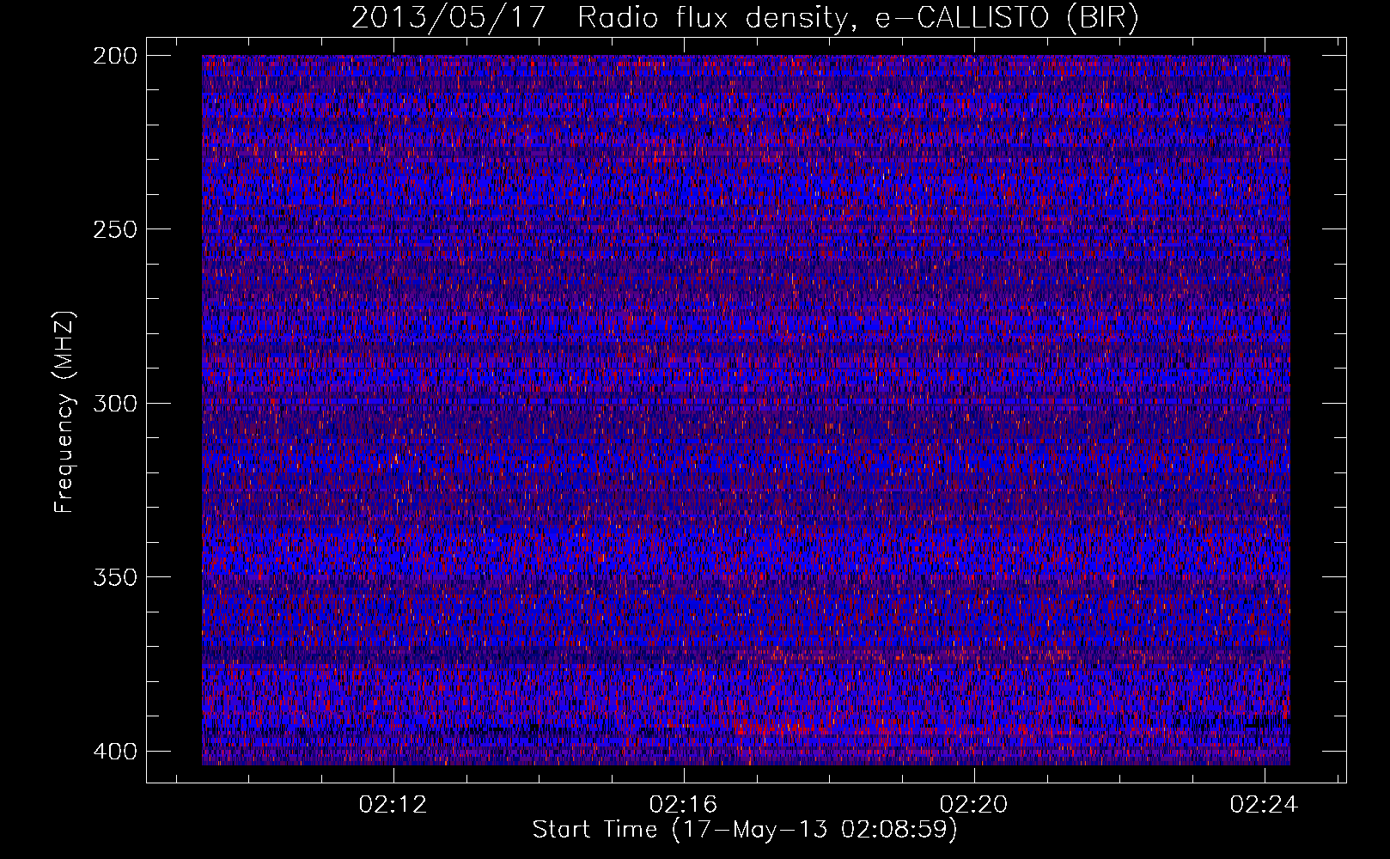Click the 02:24 time tick label
Viewport: 1390px width, 859px height.
click(1265, 805)
